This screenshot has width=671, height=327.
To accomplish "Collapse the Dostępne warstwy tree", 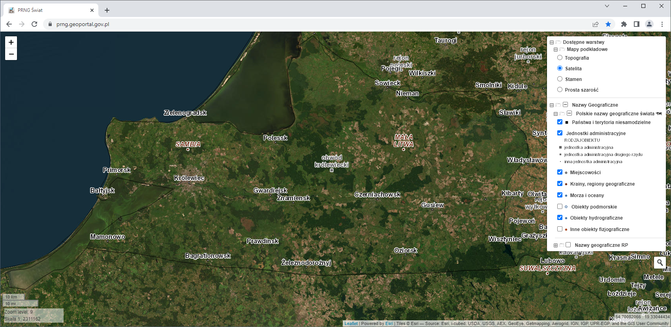I will click(552, 42).
